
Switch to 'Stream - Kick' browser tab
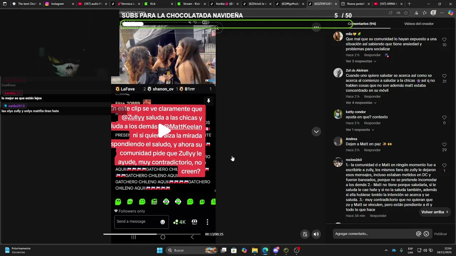(x=192, y=4)
